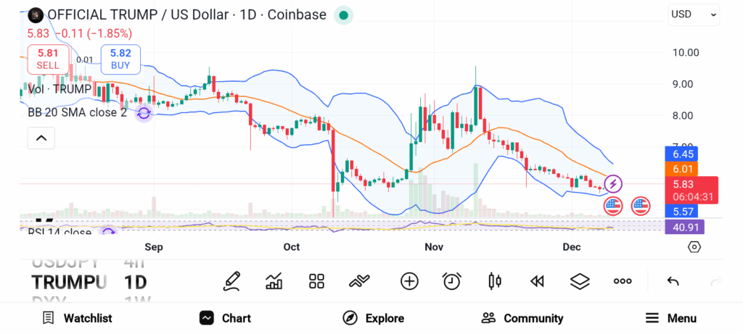Switch to the Watchlist tab
Viewport: 743px width, 334px height.
(x=78, y=318)
